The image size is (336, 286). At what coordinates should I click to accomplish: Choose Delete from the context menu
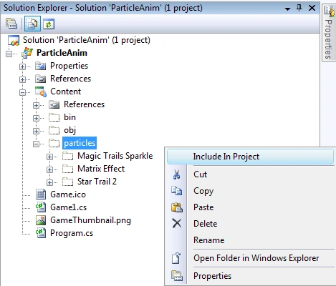pos(250,224)
